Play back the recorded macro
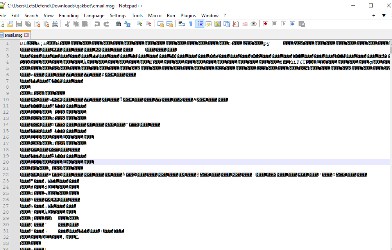The image size is (392, 250). pyautogui.click(x=283, y=24)
